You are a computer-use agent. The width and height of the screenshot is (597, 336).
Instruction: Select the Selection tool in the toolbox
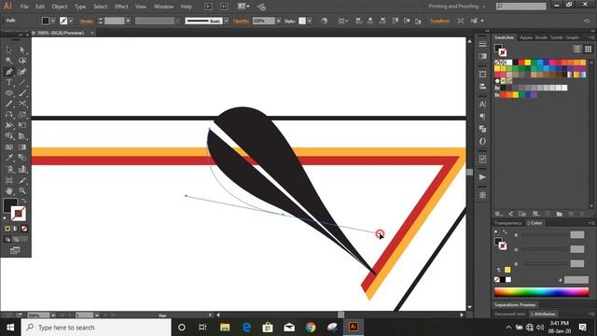coord(9,49)
